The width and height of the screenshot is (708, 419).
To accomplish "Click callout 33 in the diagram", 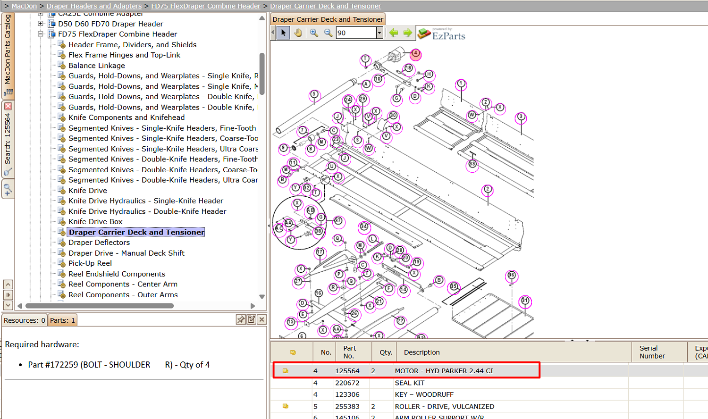I will (472, 164).
